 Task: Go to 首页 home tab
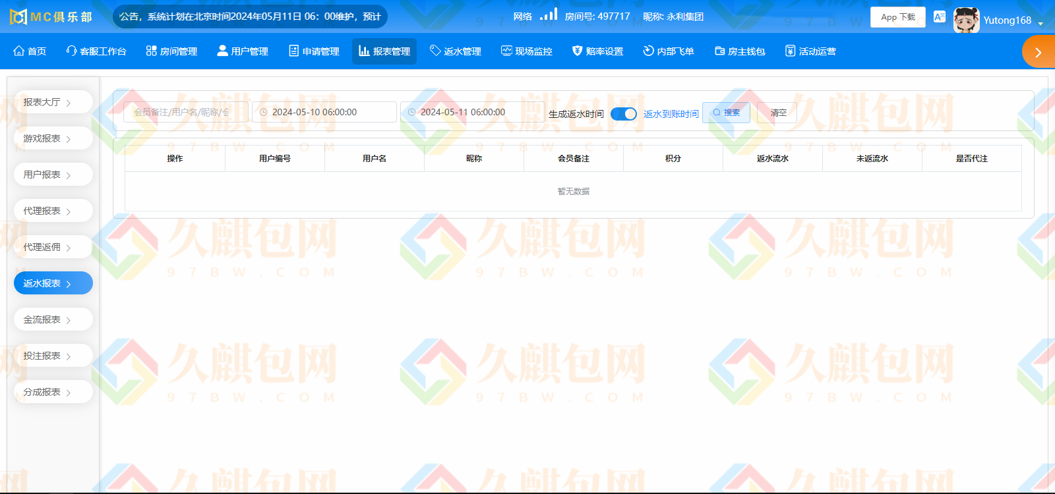coord(30,51)
